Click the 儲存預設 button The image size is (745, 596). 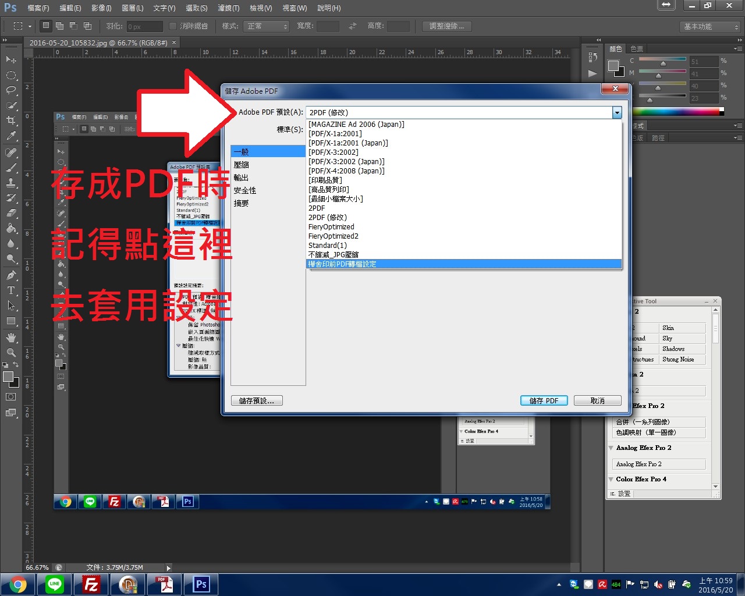click(257, 400)
